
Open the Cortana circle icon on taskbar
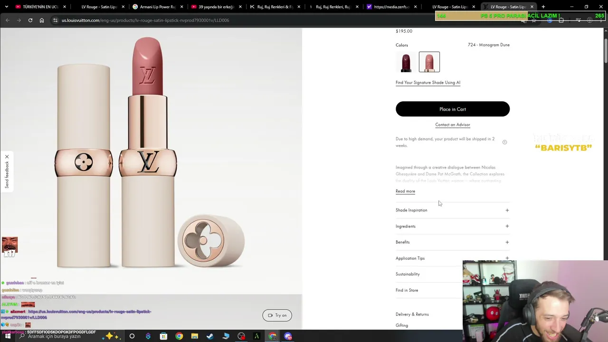[x=132, y=336]
